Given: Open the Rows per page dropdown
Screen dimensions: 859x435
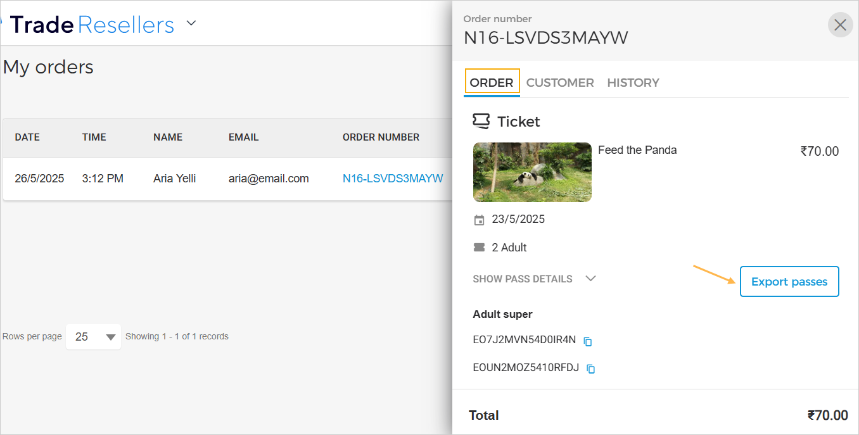Looking at the screenshot, I should point(93,337).
